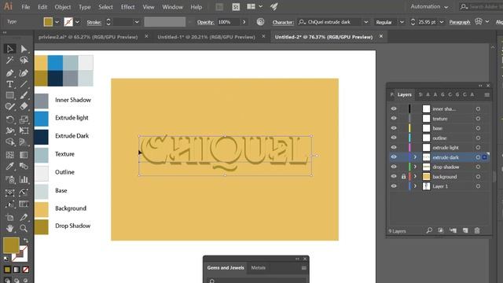Unlock the background layer lock icon

(x=403, y=176)
